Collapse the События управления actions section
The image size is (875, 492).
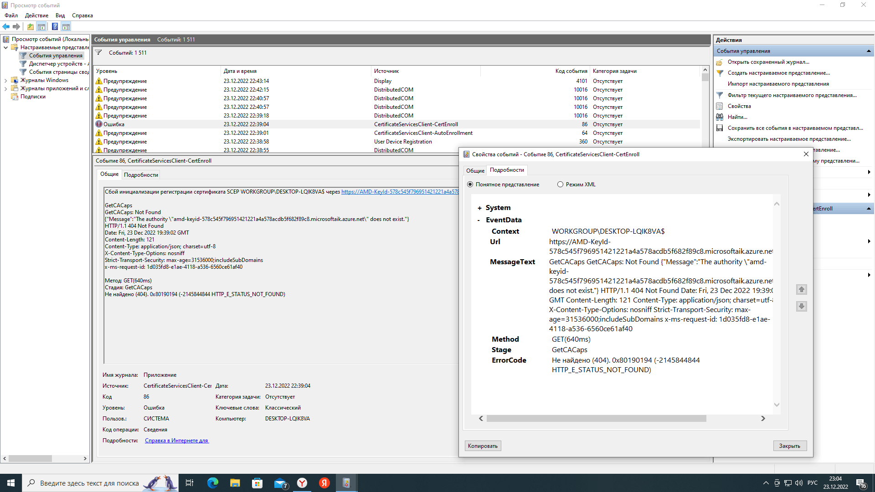[x=869, y=51]
